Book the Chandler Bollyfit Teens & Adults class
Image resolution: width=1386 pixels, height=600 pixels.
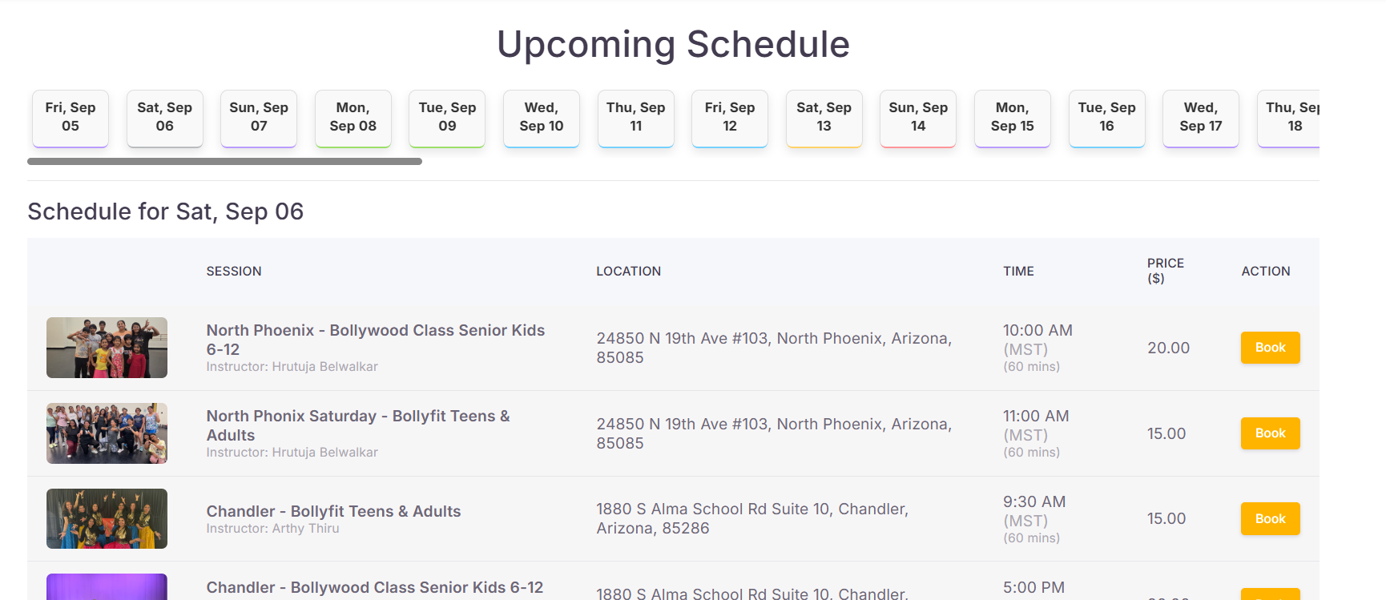click(x=1270, y=519)
